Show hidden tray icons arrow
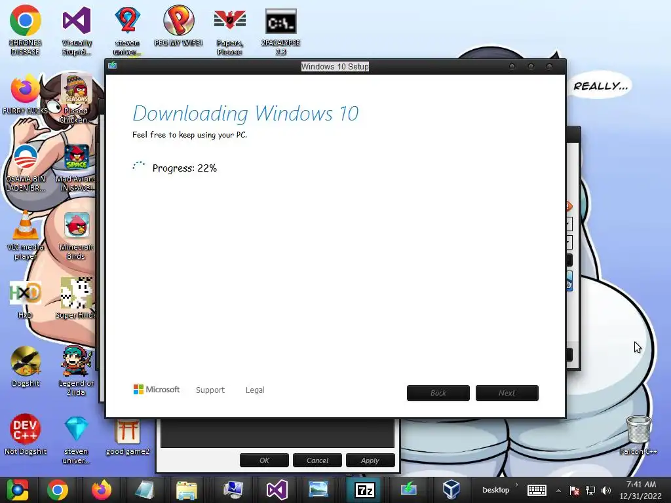The height and width of the screenshot is (503, 671). click(x=558, y=490)
